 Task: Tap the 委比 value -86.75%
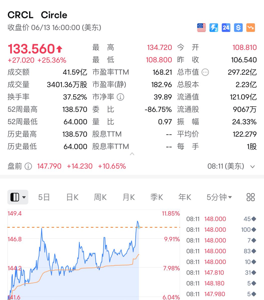coord(158,109)
